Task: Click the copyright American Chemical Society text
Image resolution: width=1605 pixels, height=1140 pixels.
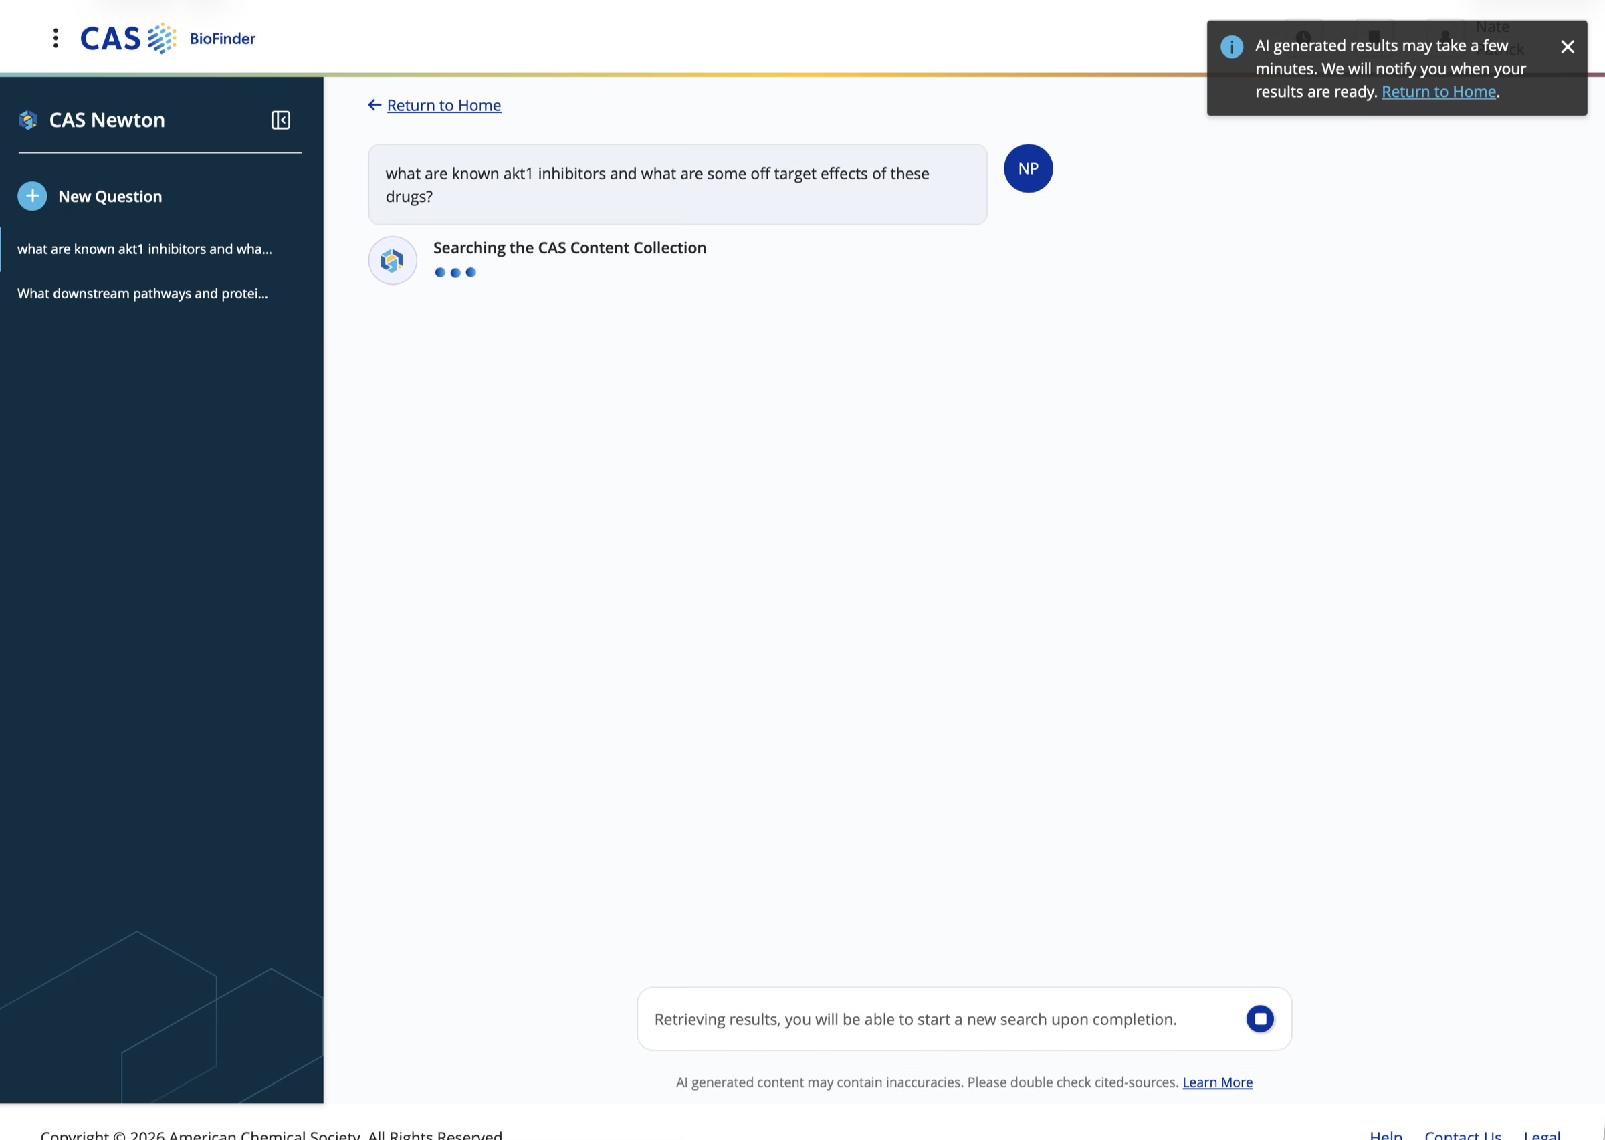Action: pyautogui.click(x=271, y=1135)
